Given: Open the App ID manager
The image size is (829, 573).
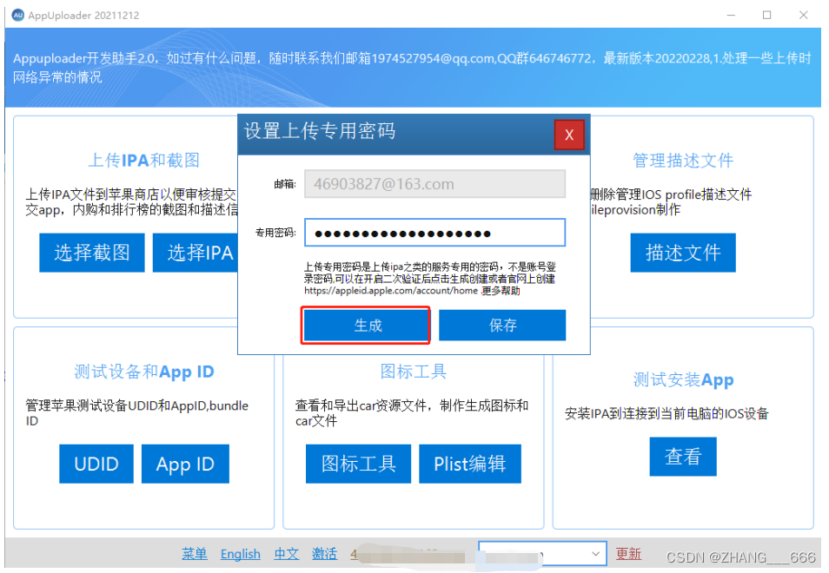Looking at the screenshot, I should pos(185,464).
